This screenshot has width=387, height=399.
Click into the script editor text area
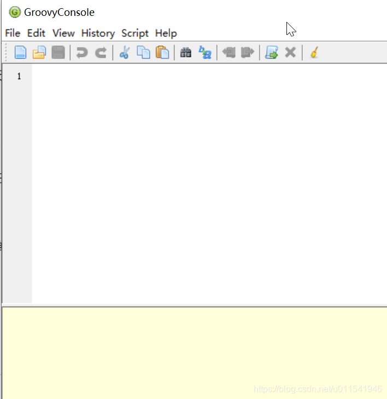point(209,183)
